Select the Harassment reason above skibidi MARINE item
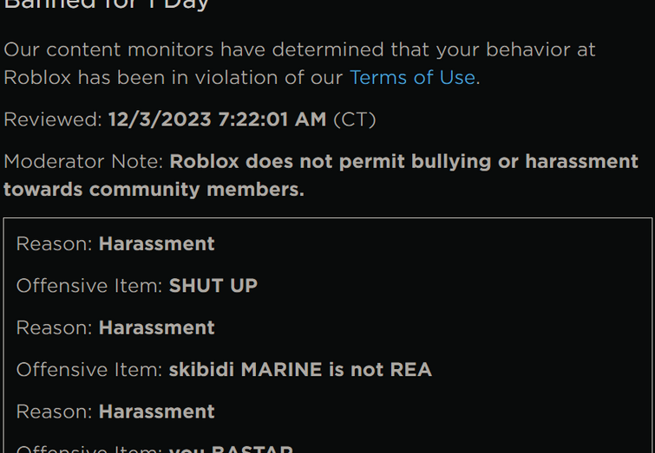This screenshot has width=655, height=453. pos(157,328)
